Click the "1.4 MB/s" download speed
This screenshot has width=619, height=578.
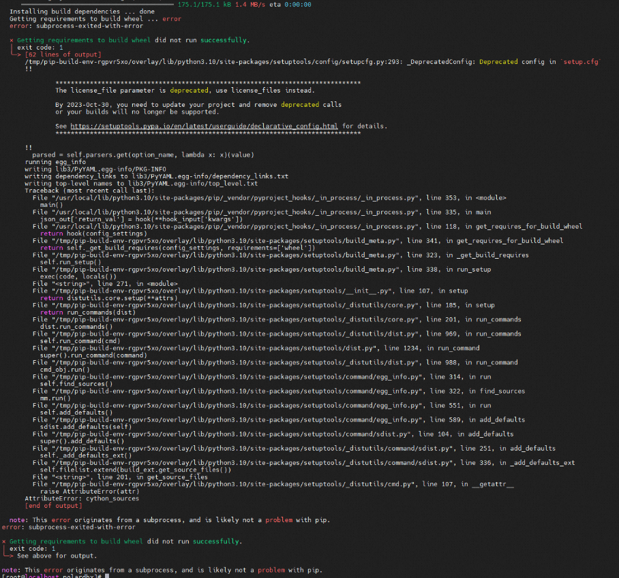[x=250, y=5]
